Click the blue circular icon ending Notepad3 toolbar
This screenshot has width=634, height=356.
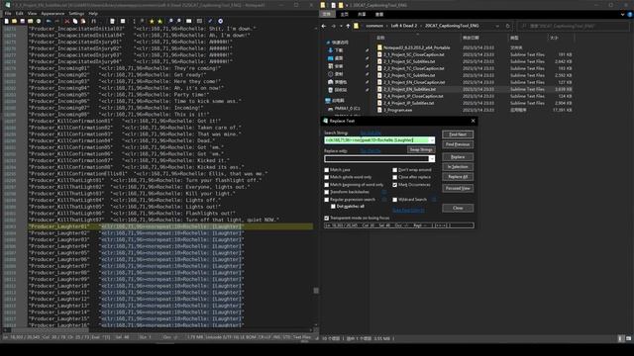[220, 21]
